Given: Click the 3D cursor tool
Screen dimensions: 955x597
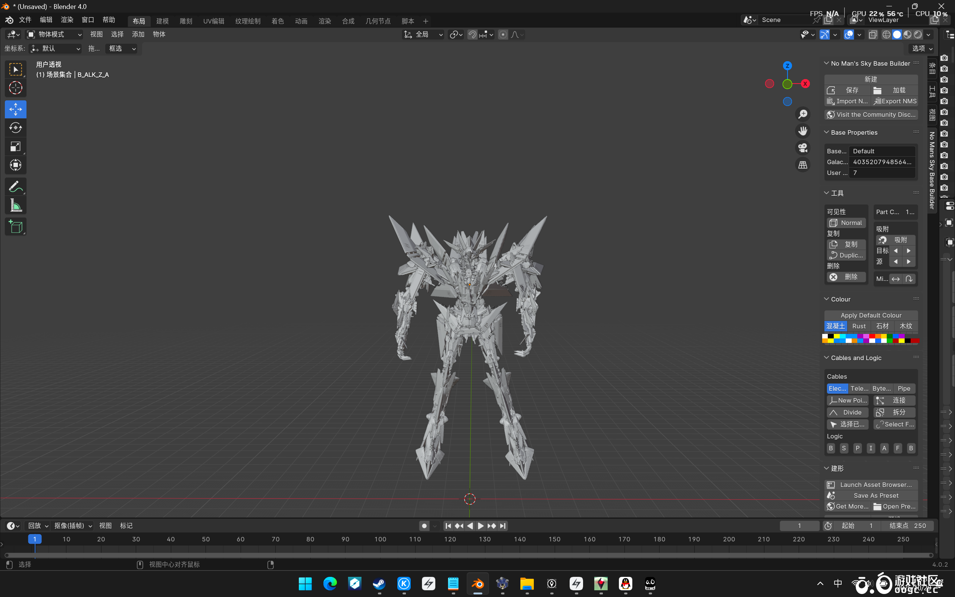Looking at the screenshot, I should pos(15,88).
